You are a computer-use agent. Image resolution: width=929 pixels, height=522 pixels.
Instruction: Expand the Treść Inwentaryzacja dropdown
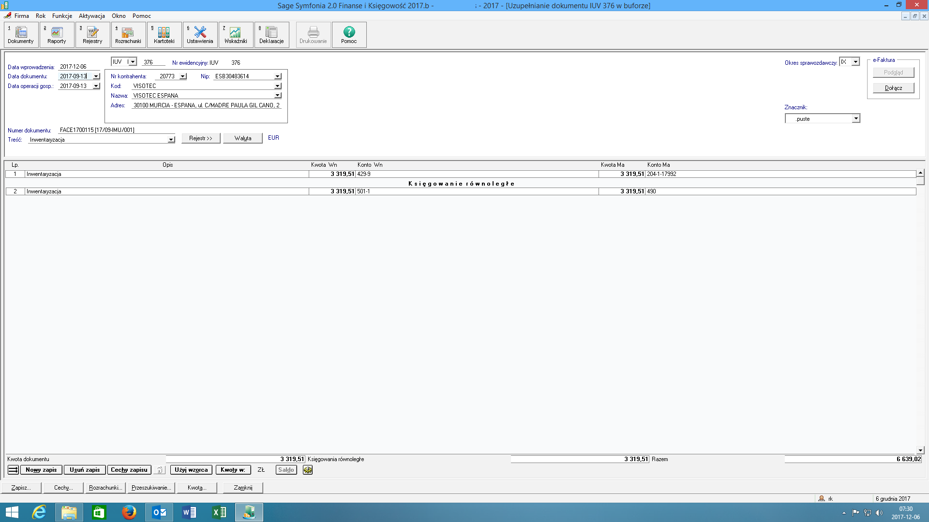pyautogui.click(x=171, y=140)
